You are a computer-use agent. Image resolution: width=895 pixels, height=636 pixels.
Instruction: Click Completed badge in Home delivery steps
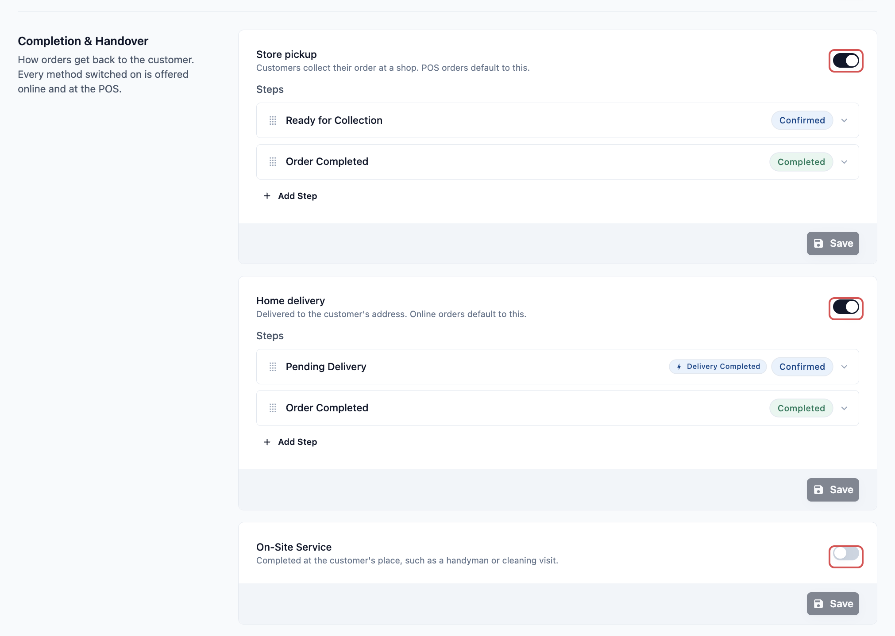coord(801,408)
